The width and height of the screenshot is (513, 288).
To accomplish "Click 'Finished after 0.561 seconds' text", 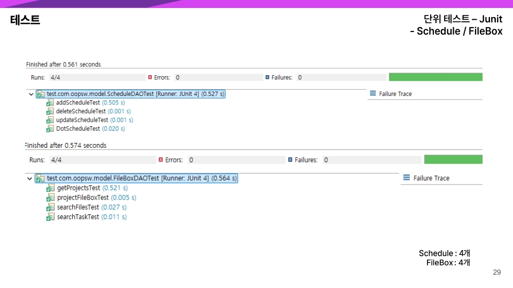I will pos(64,65).
